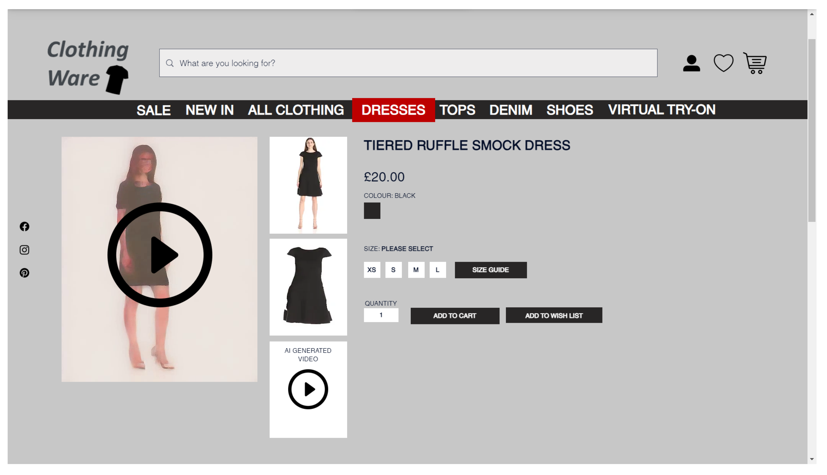This screenshot has width=827, height=475.
Task: Open the user account icon
Action: (691, 63)
